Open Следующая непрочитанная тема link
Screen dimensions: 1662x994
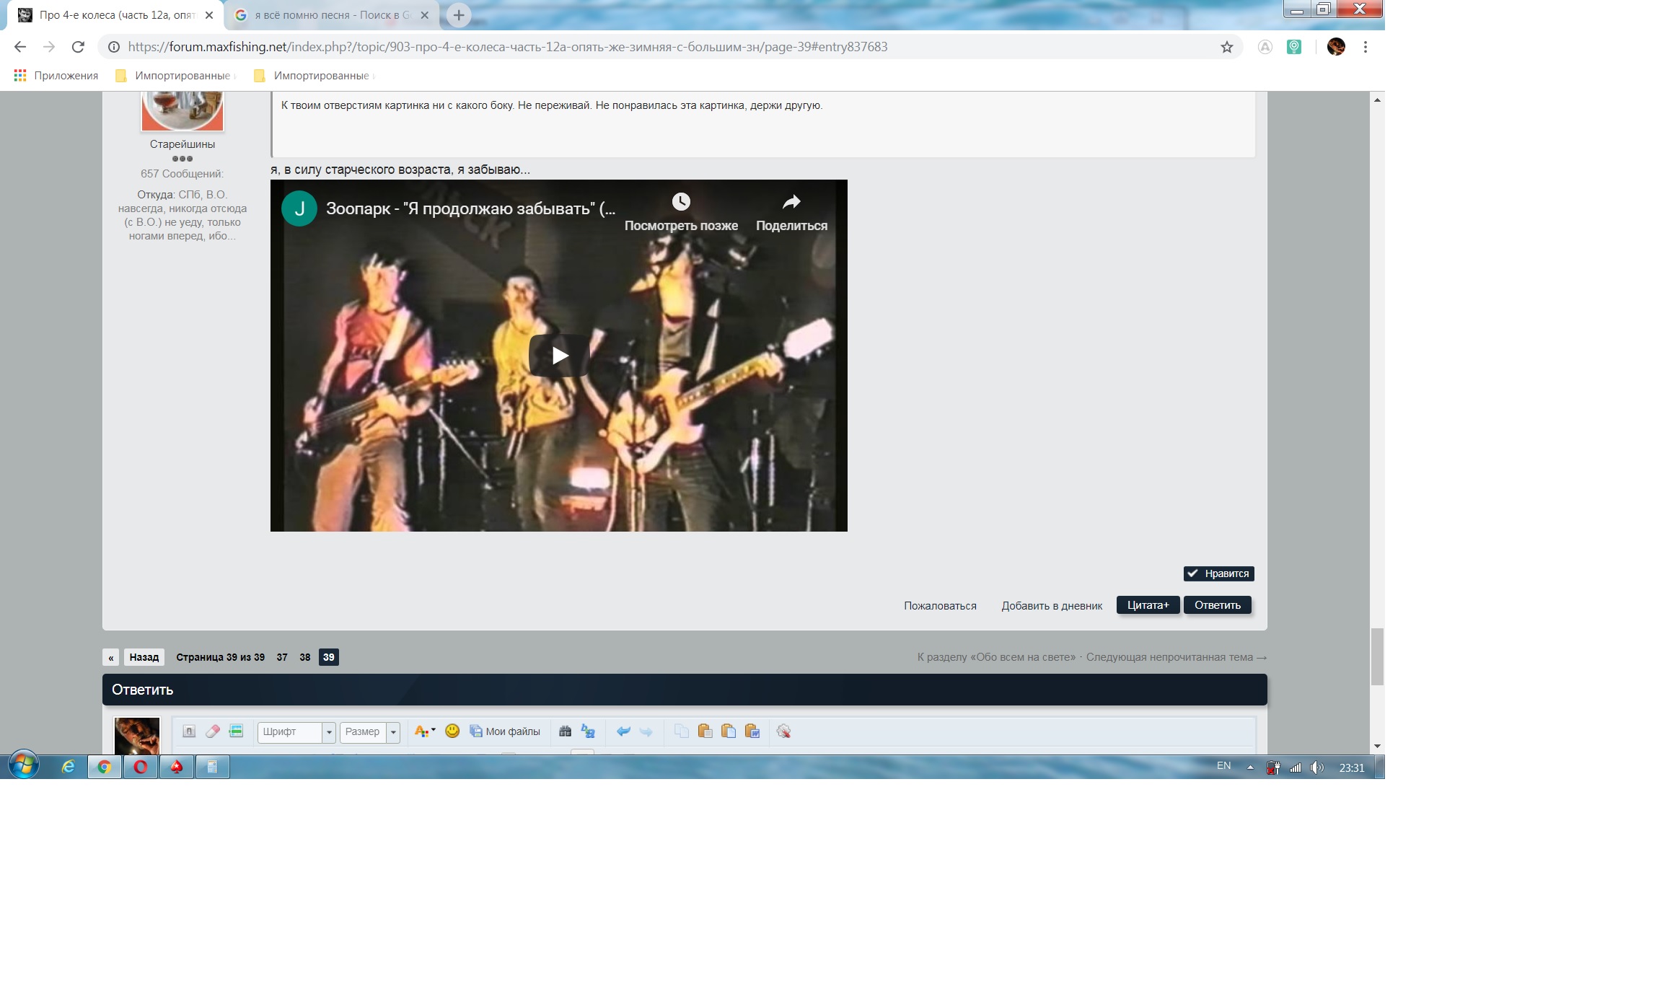point(1177,657)
